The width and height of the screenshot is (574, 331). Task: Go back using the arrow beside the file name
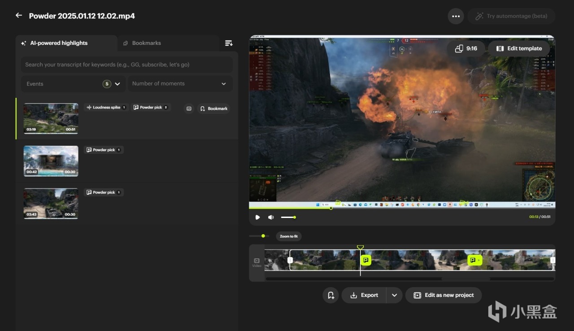(18, 16)
